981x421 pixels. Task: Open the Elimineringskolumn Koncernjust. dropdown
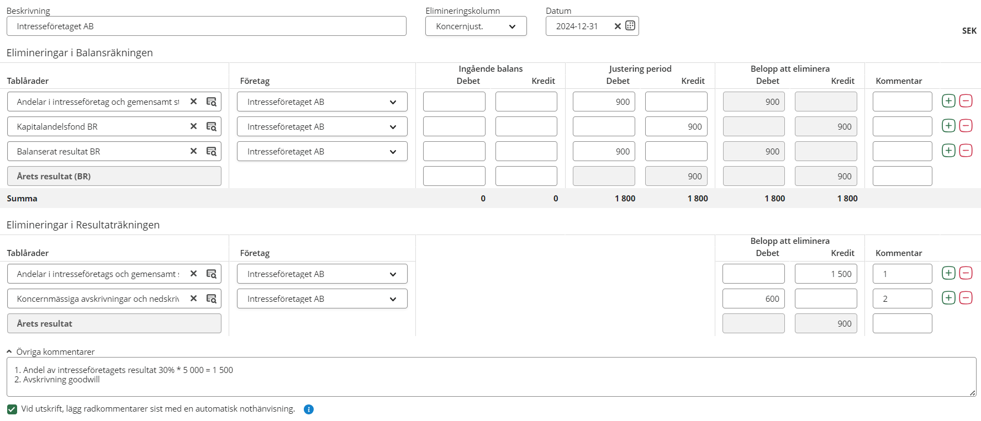(476, 26)
